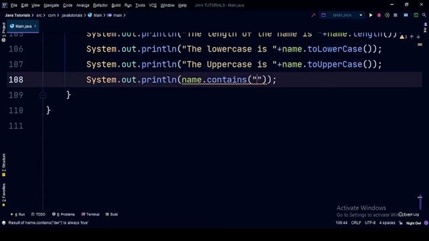Image resolution: width=429 pixels, height=241 pixels.
Task: Run the program with green play icon
Action: (x=371, y=15)
